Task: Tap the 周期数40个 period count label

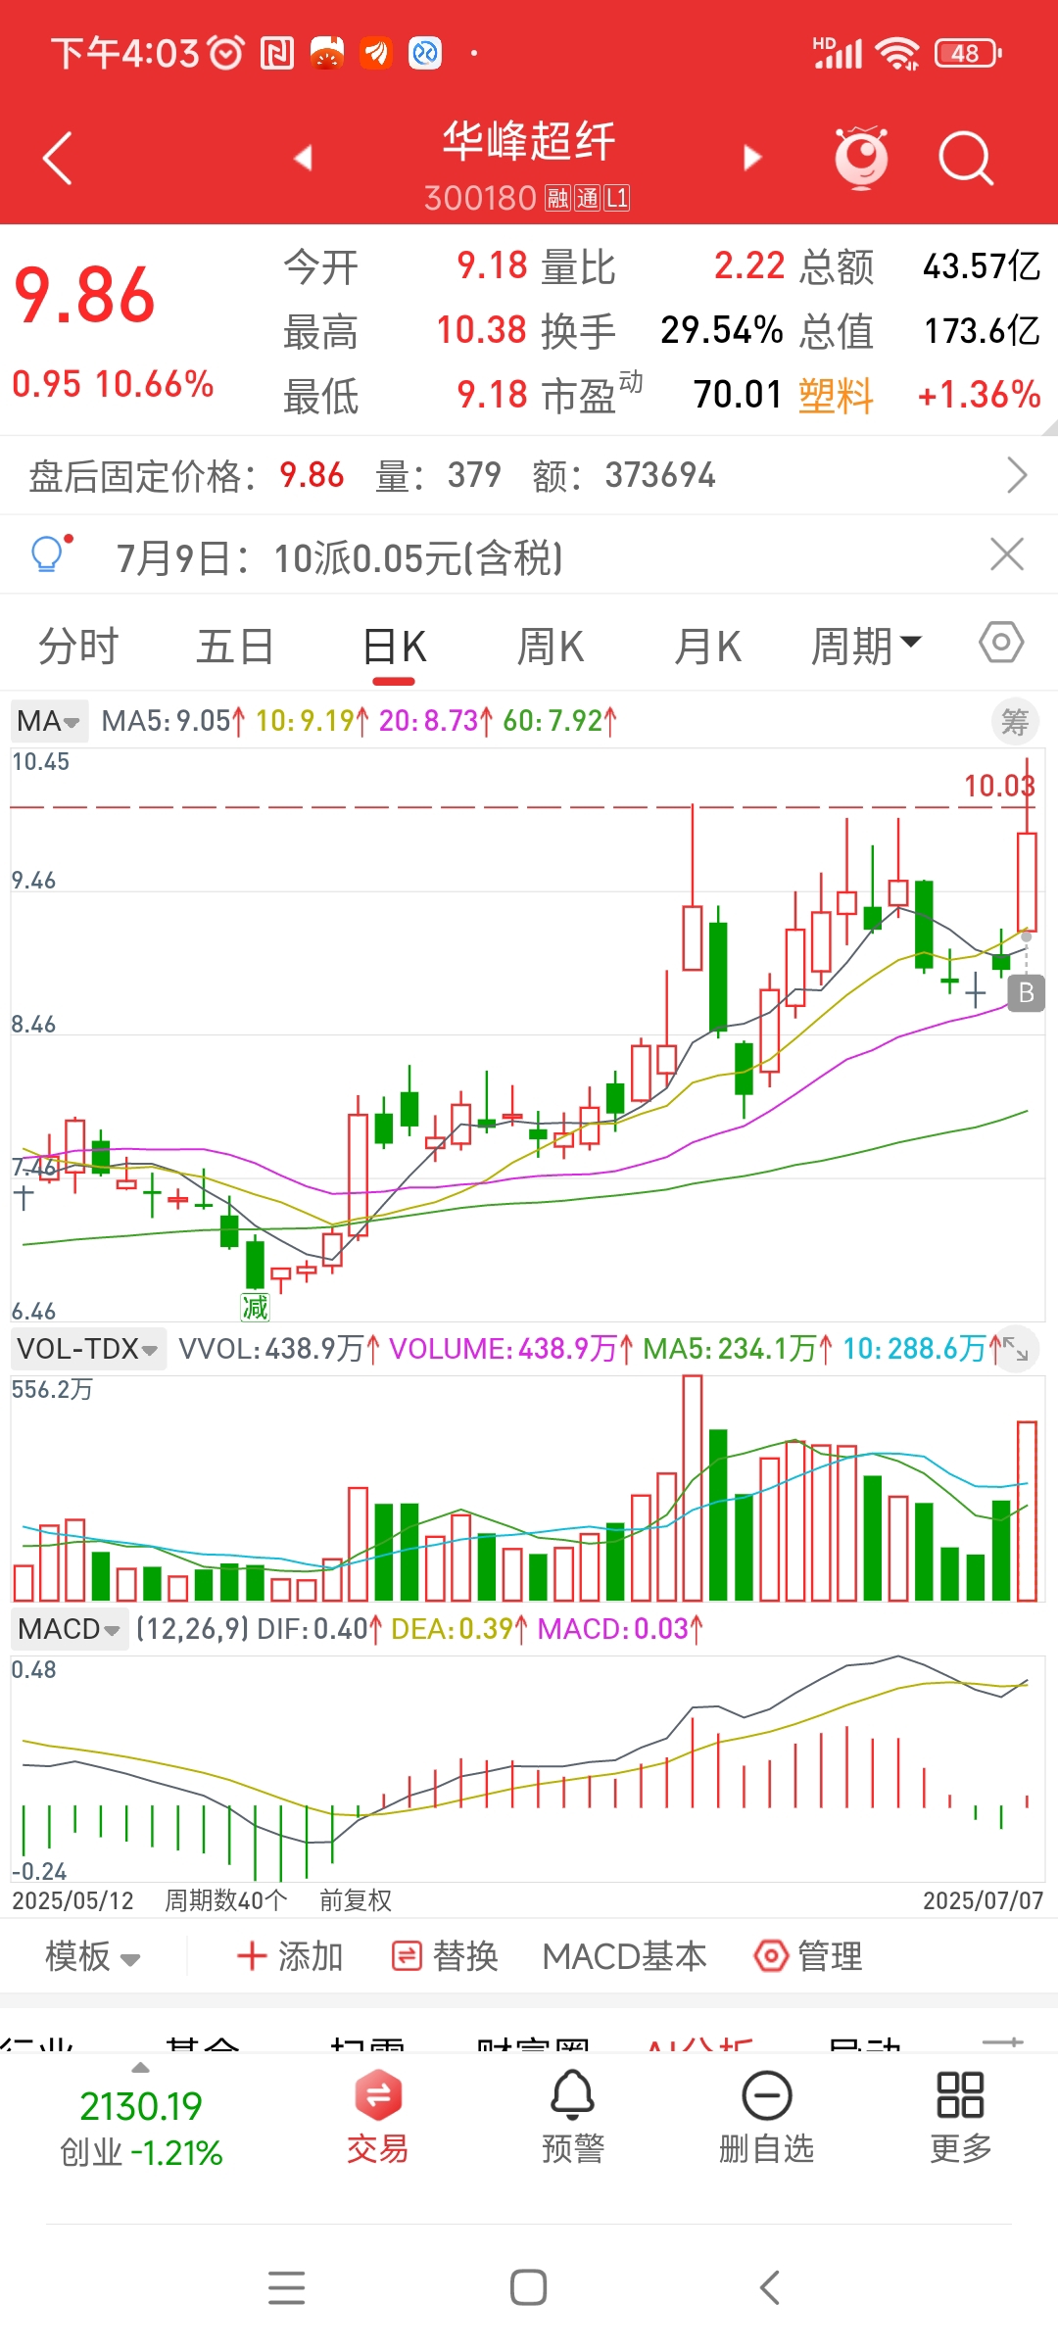Action: click(226, 1900)
